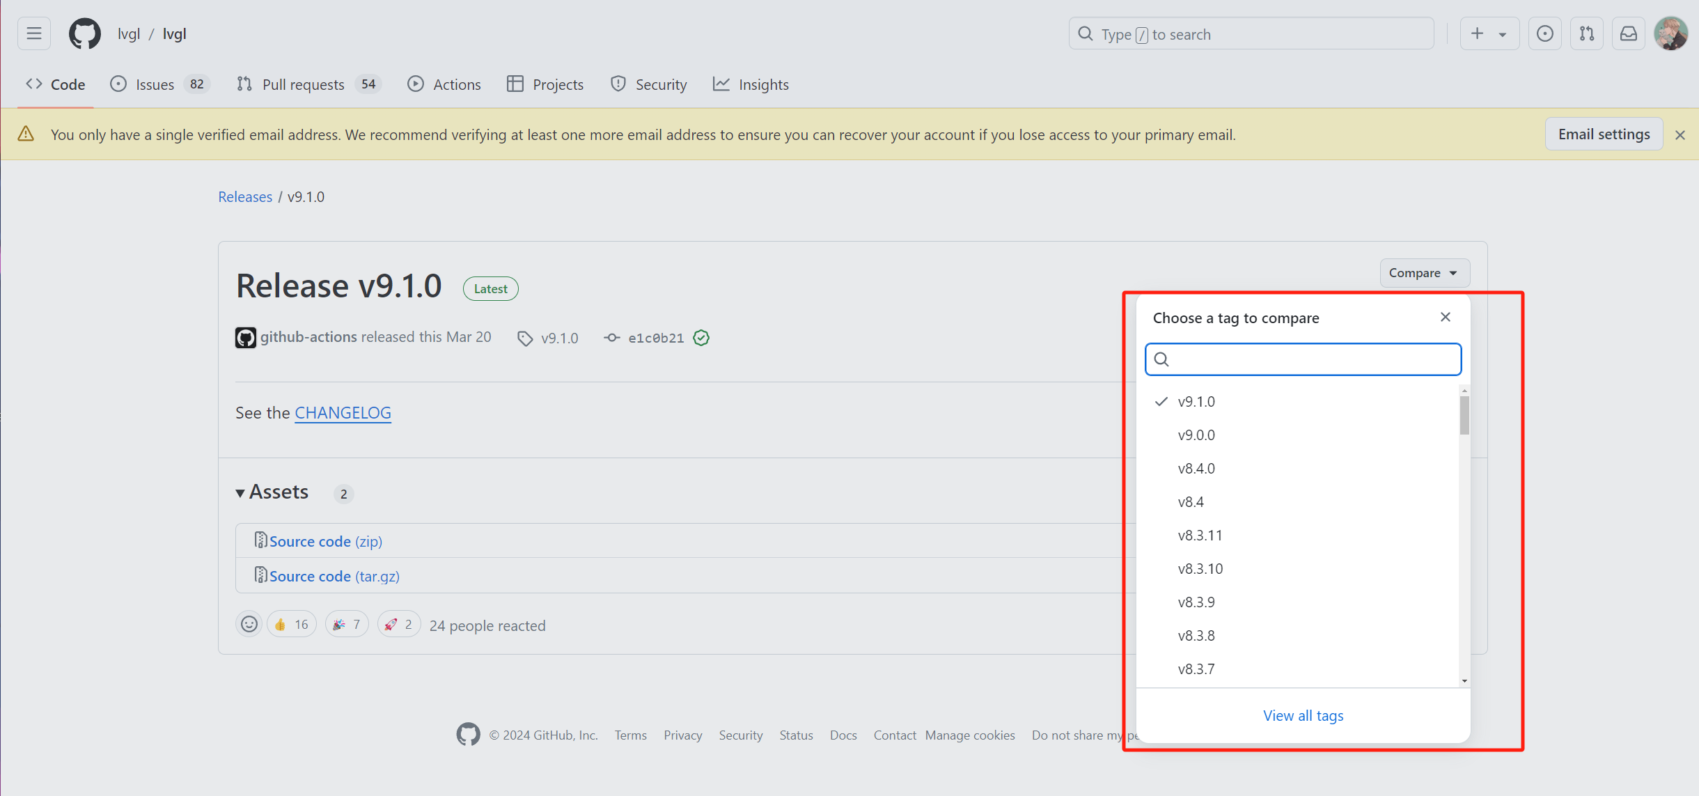The image size is (1699, 796).
Task: Click the tag search input field
Action: coord(1303,359)
